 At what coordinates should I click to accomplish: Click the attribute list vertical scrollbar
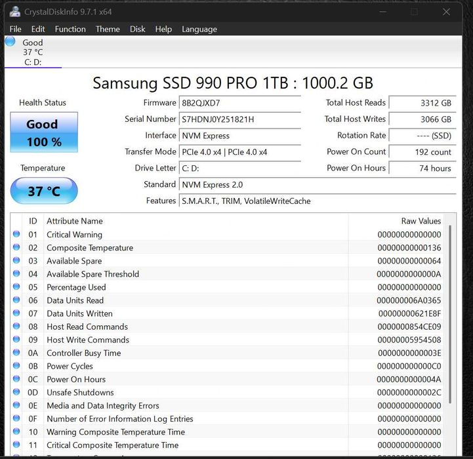(450, 313)
